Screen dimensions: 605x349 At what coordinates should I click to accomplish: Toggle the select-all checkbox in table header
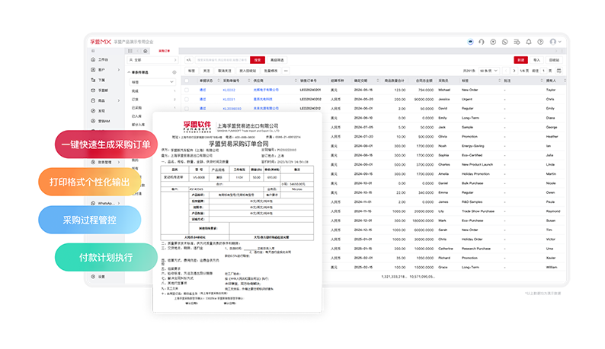coord(187,80)
